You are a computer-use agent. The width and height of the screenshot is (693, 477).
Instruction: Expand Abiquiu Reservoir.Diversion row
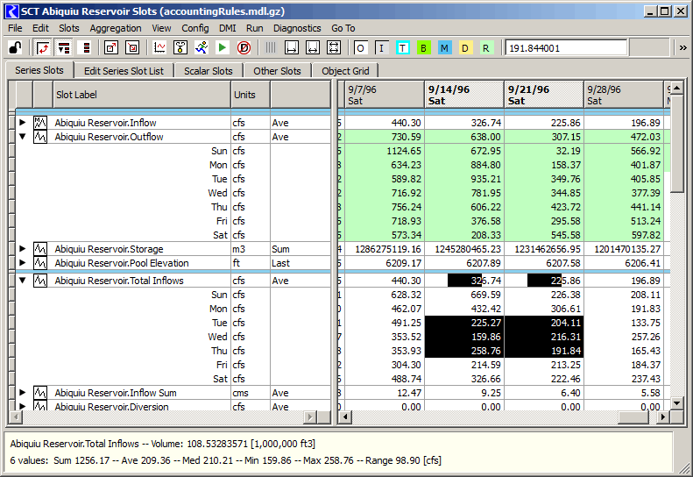22,406
